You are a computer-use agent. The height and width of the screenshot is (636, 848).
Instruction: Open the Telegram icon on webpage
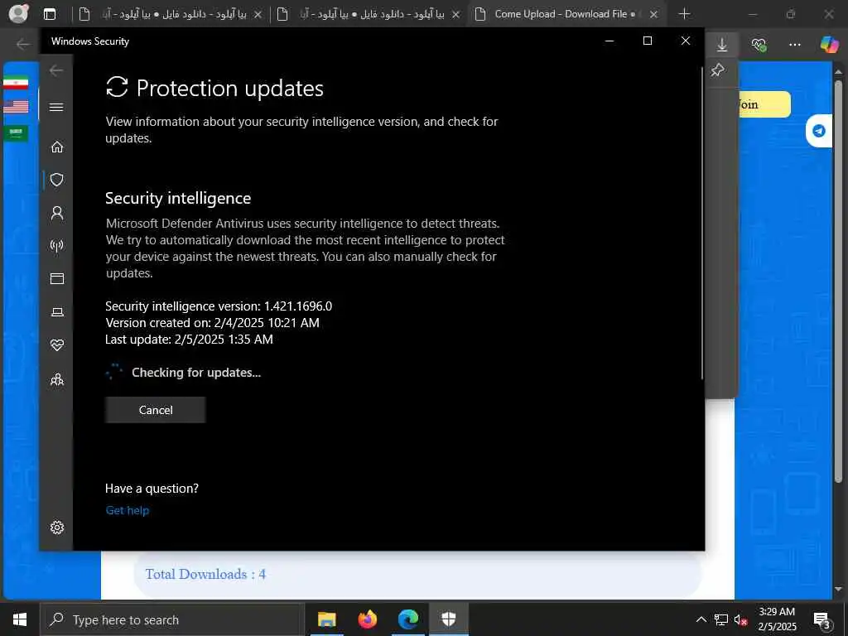[819, 131]
